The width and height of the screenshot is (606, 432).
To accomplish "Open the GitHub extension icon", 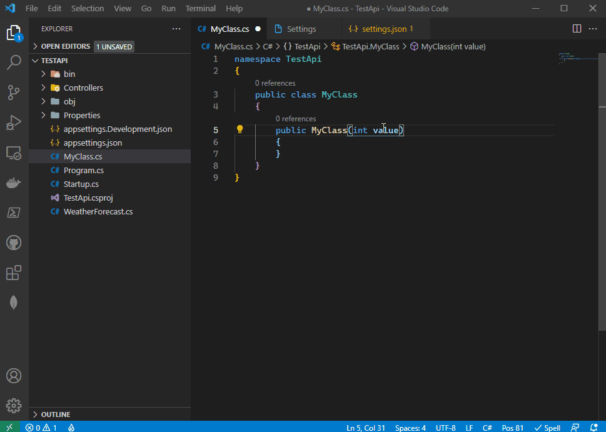I will (14, 243).
